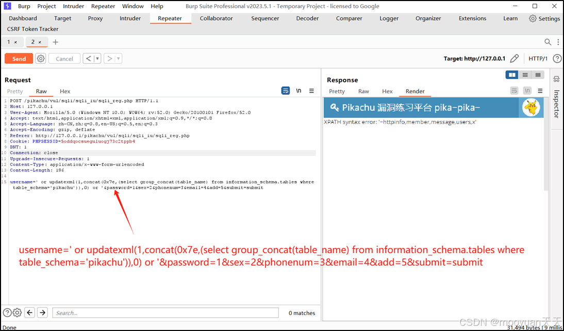Open the previous-history dropdown arrow

point(97,59)
